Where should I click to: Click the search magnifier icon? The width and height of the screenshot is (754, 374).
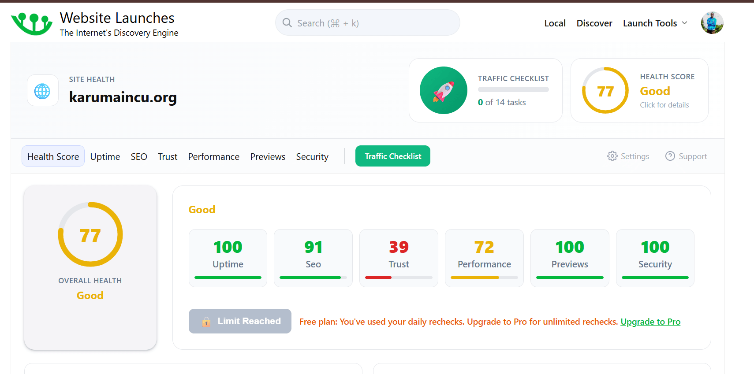[x=287, y=22]
